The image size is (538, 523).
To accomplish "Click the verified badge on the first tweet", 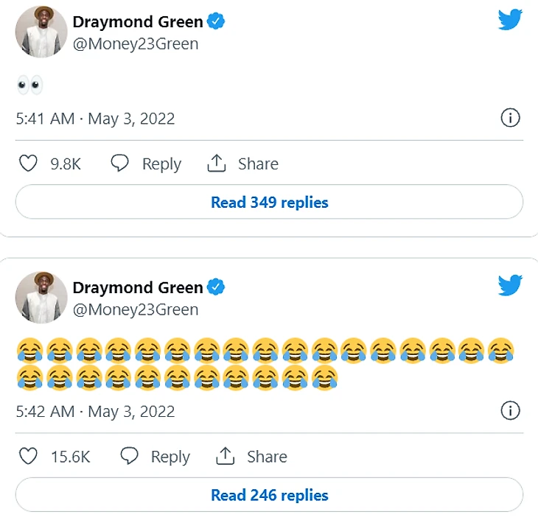I will (x=216, y=22).
